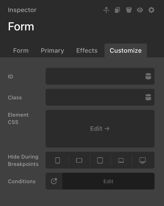The width and height of the screenshot is (164, 206).
Task: Focus the ID input field
Action: 94,76
